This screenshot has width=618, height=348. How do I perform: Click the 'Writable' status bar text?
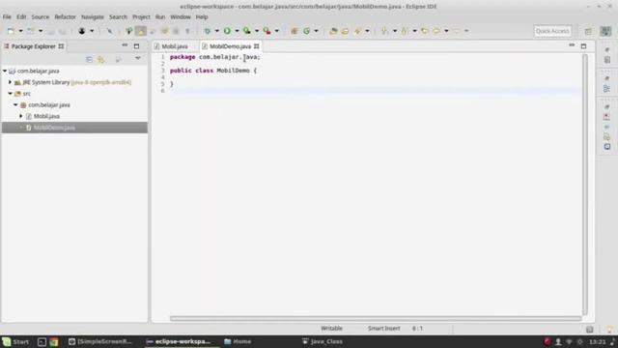pos(331,329)
